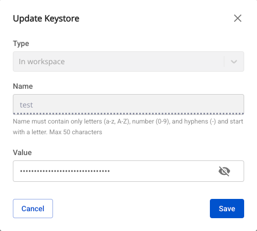Cancel the keystore update
This screenshot has width=257, height=231.
pos(33,209)
